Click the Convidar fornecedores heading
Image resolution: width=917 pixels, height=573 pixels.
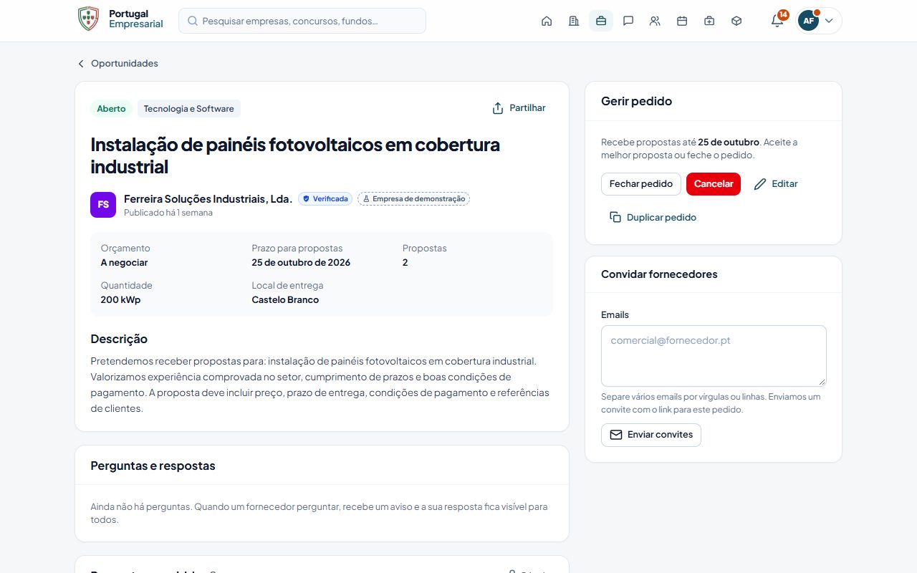coord(659,274)
